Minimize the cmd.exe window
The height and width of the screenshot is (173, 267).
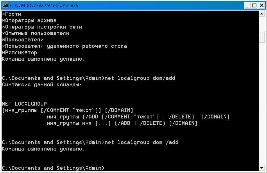[x=247, y=5]
